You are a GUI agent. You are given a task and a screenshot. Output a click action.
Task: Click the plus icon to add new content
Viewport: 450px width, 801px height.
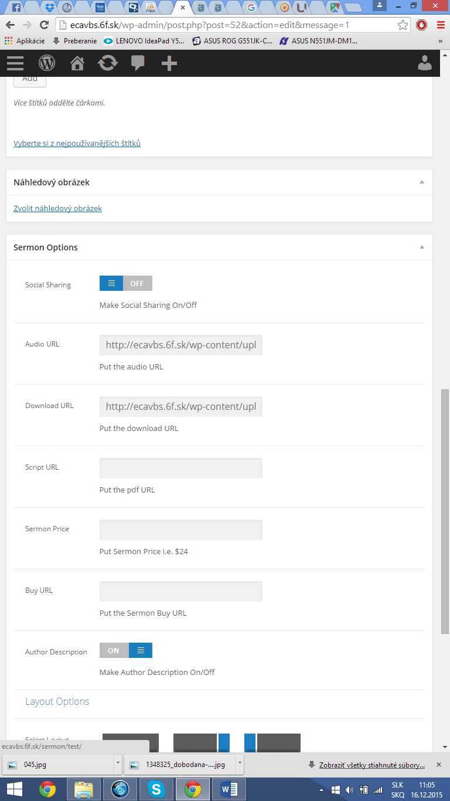[169, 63]
